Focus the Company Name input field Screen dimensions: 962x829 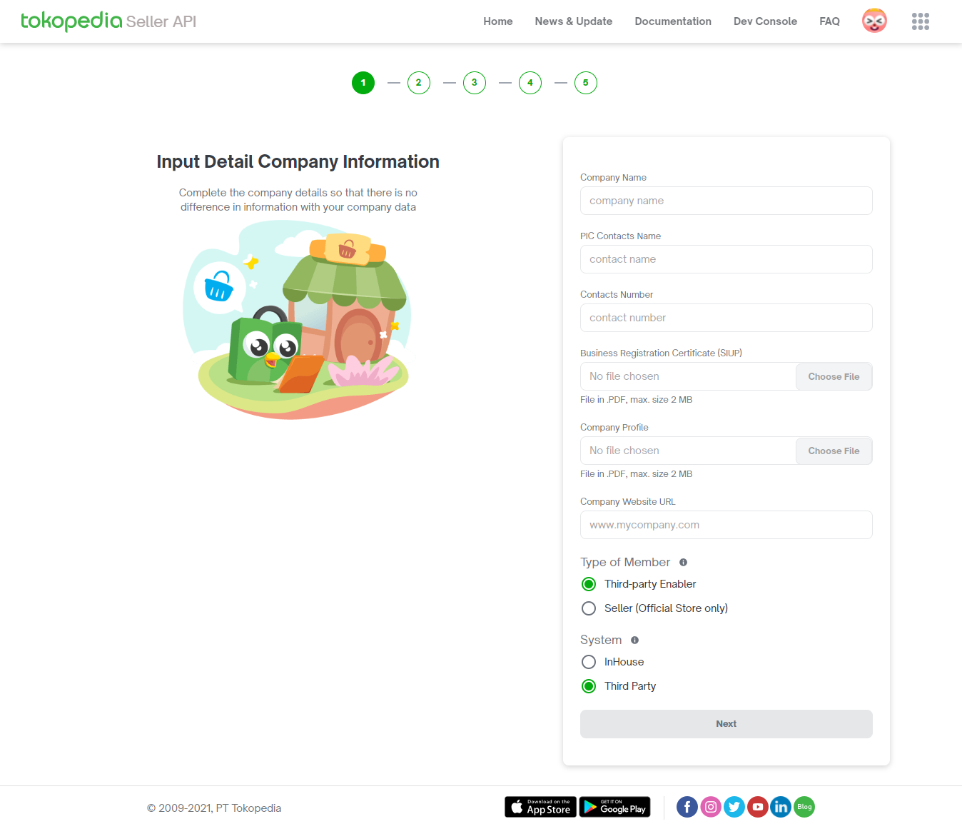point(726,201)
